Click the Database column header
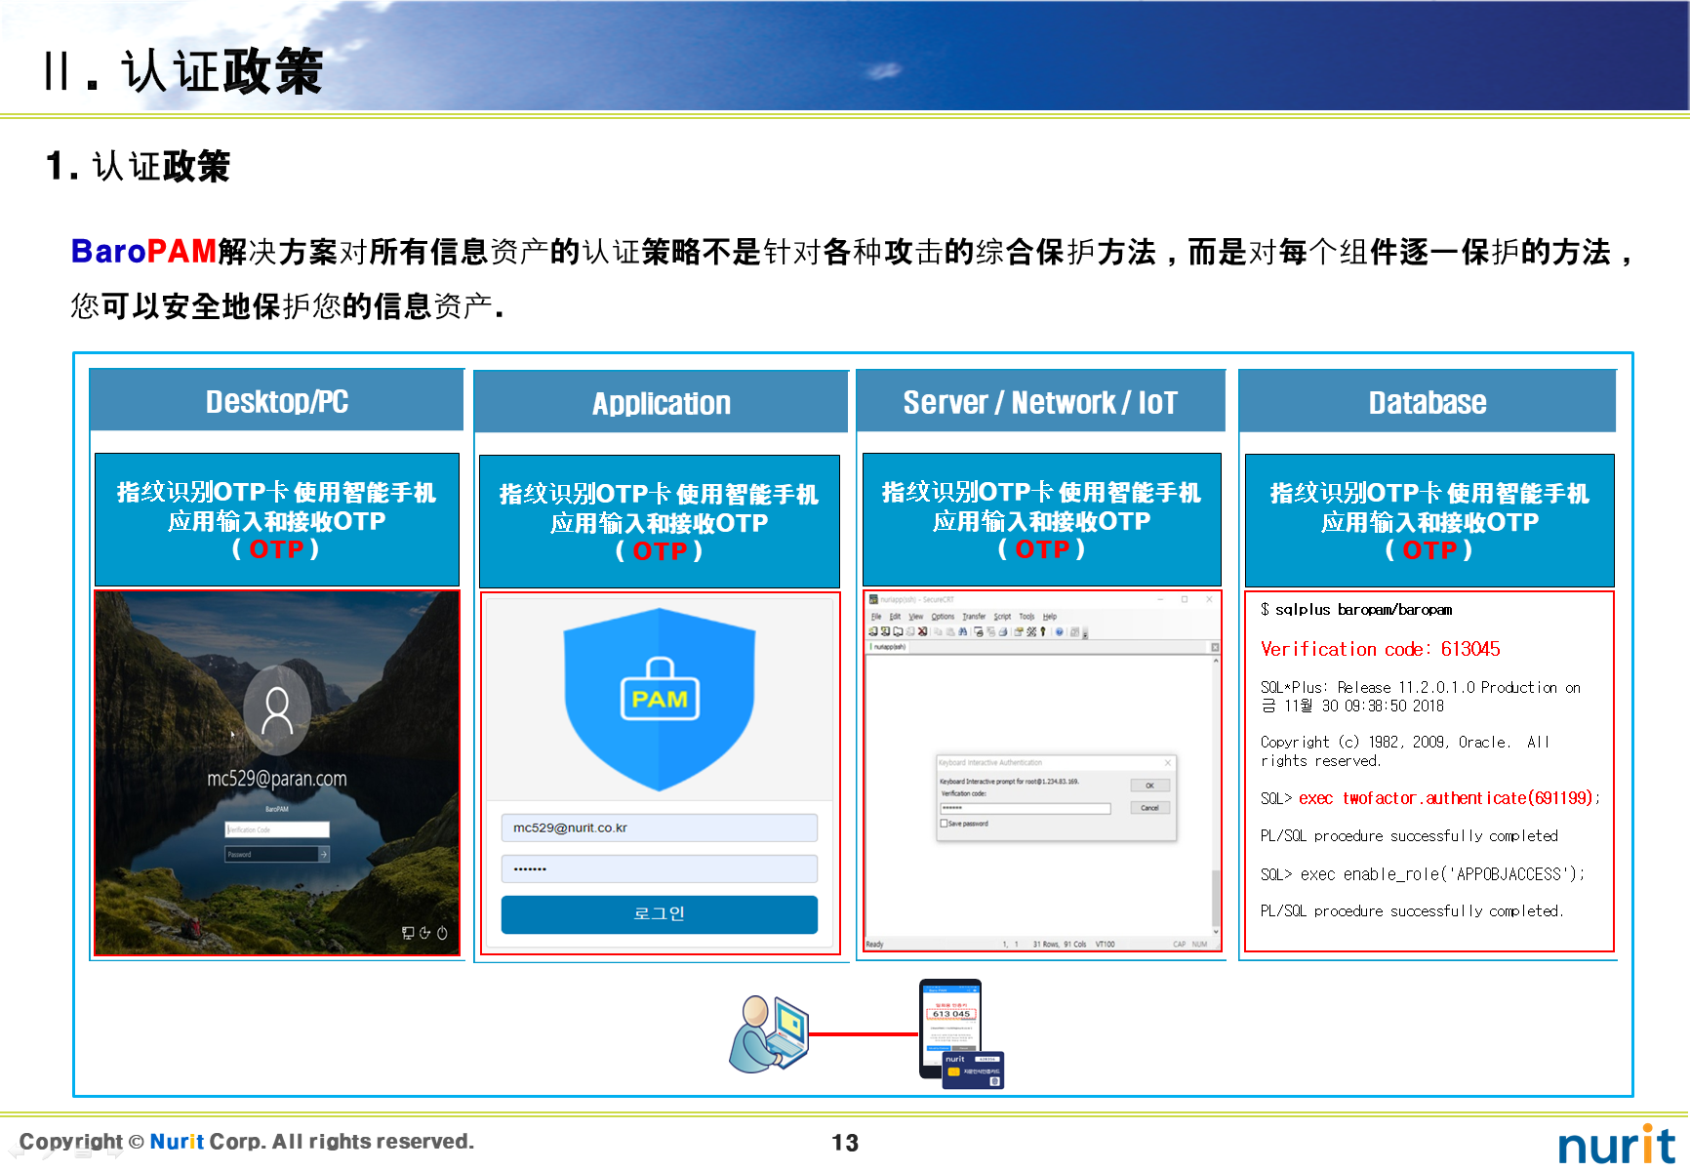1690x1171 pixels. [x=1428, y=401]
